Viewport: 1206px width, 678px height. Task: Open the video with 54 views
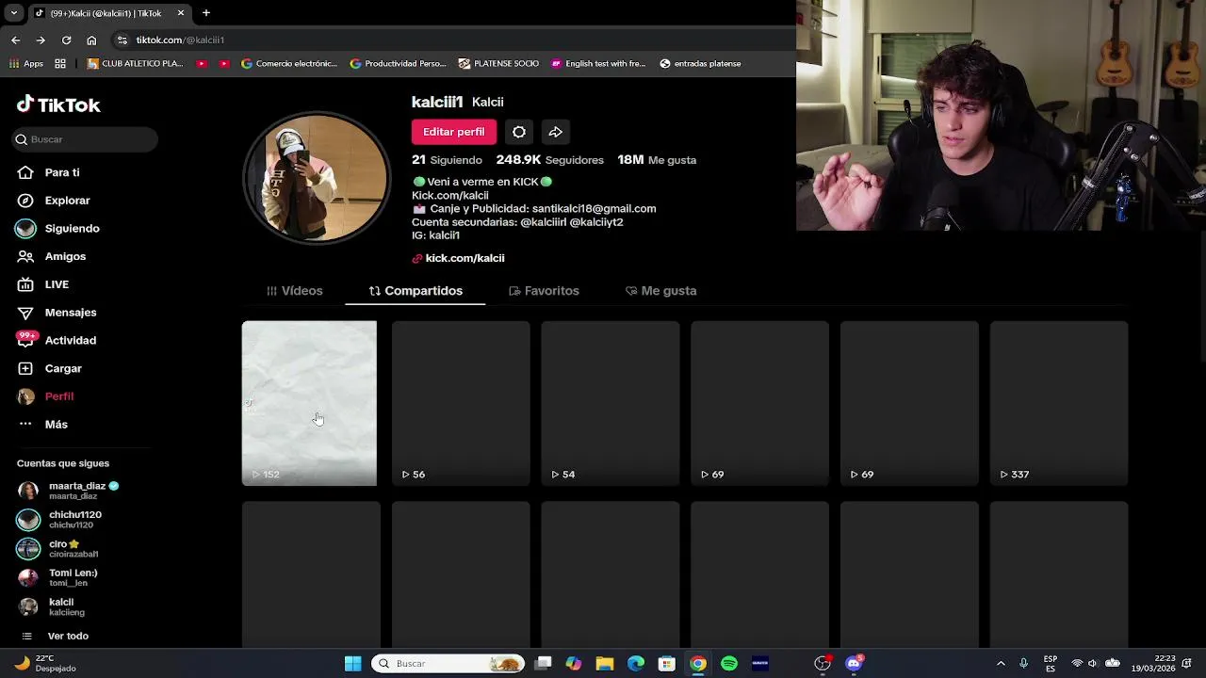tap(611, 403)
